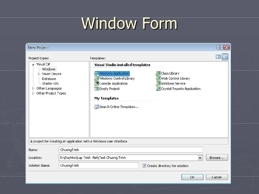Click the Visual C# tree label

[x=43, y=64]
